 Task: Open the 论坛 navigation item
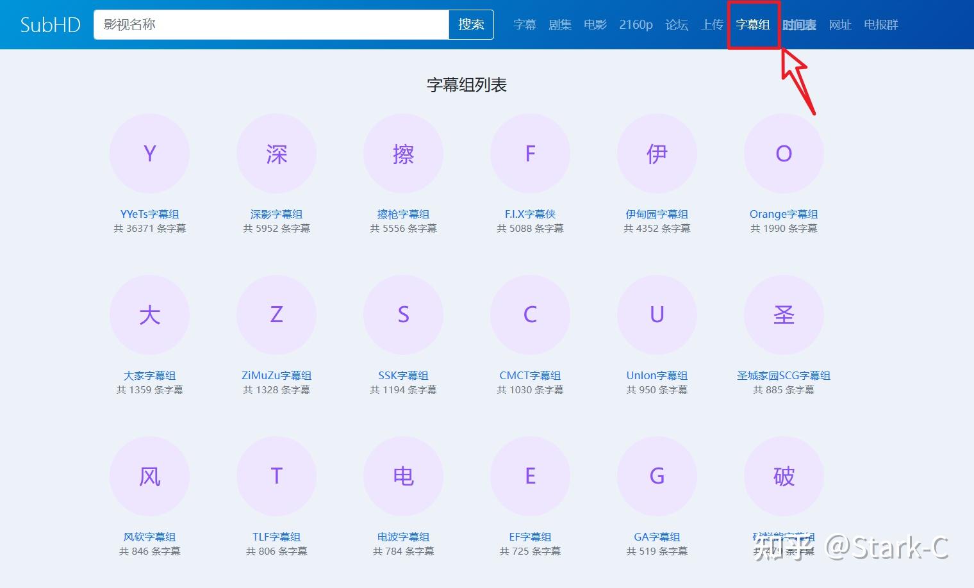(677, 24)
